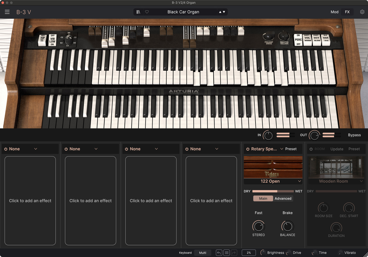
Task: Toggle power of first None effect slot
Action: coord(6,149)
